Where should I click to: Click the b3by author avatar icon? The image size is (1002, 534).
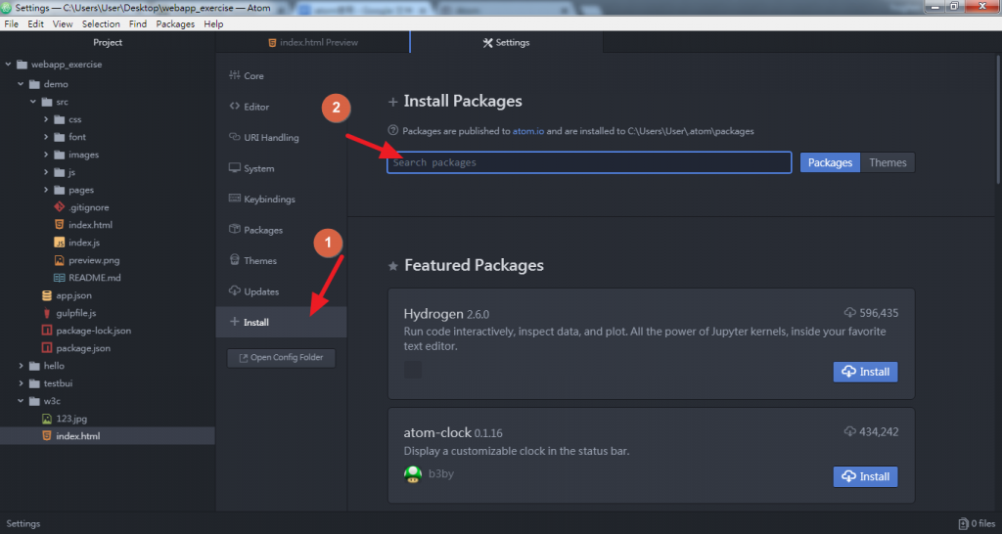click(x=413, y=474)
